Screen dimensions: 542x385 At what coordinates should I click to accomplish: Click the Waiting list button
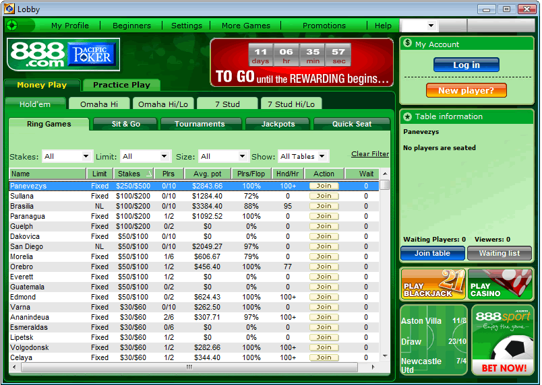point(499,253)
